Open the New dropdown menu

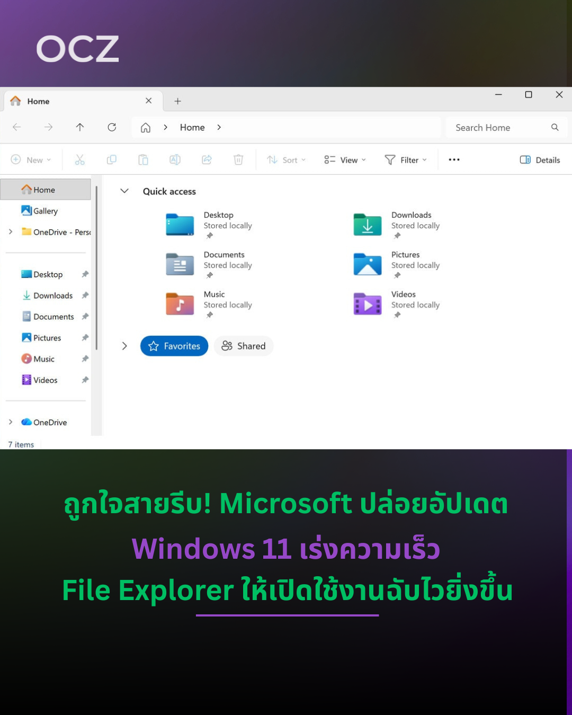[31, 160]
